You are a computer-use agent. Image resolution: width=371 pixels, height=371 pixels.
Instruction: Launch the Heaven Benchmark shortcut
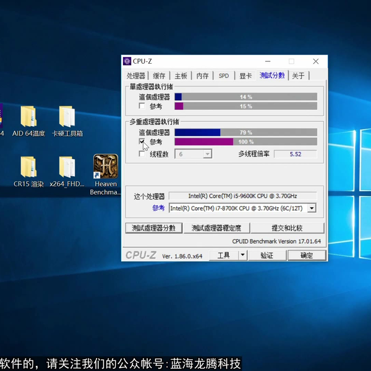tap(106, 174)
